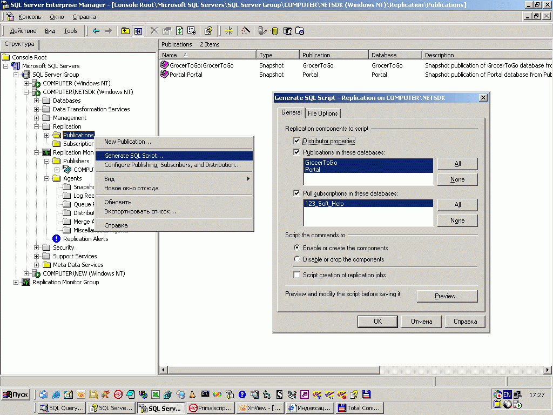Click the New database cylinder icon
Viewport: 553px width, 415px height.
coord(275,31)
